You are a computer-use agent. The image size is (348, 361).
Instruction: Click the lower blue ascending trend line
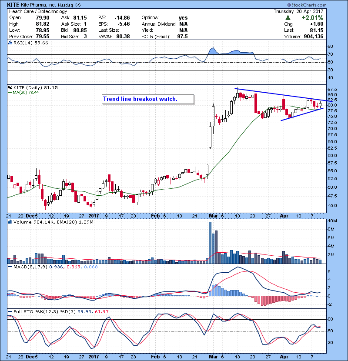pyautogui.click(x=302, y=114)
